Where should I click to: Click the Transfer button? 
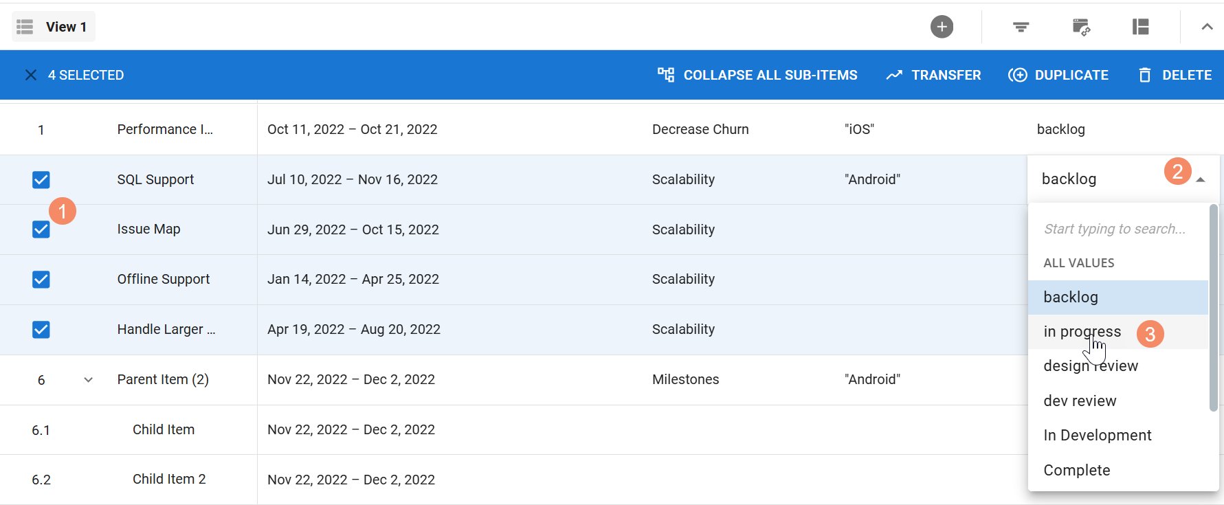pos(933,75)
